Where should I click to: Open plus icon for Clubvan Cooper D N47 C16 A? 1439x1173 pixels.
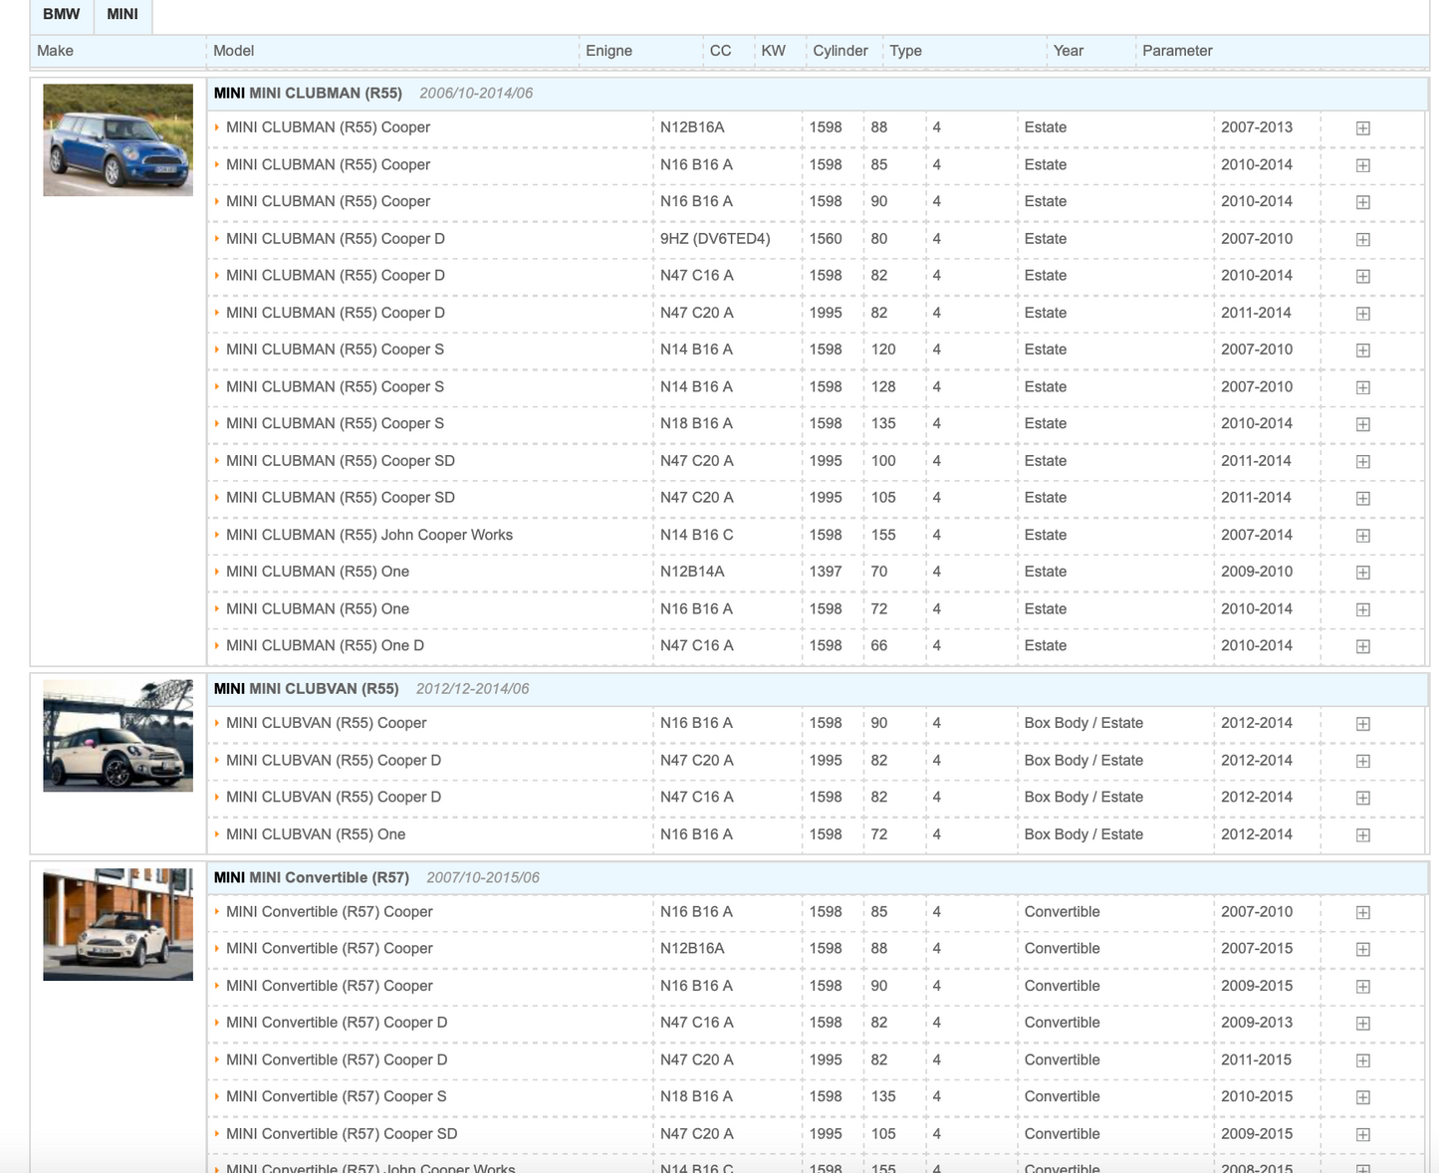coord(1363,798)
